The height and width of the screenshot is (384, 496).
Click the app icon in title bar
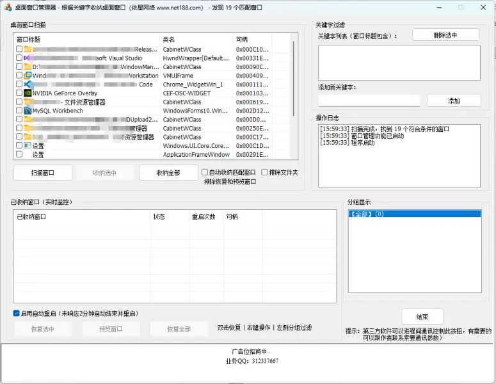click(x=8, y=8)
